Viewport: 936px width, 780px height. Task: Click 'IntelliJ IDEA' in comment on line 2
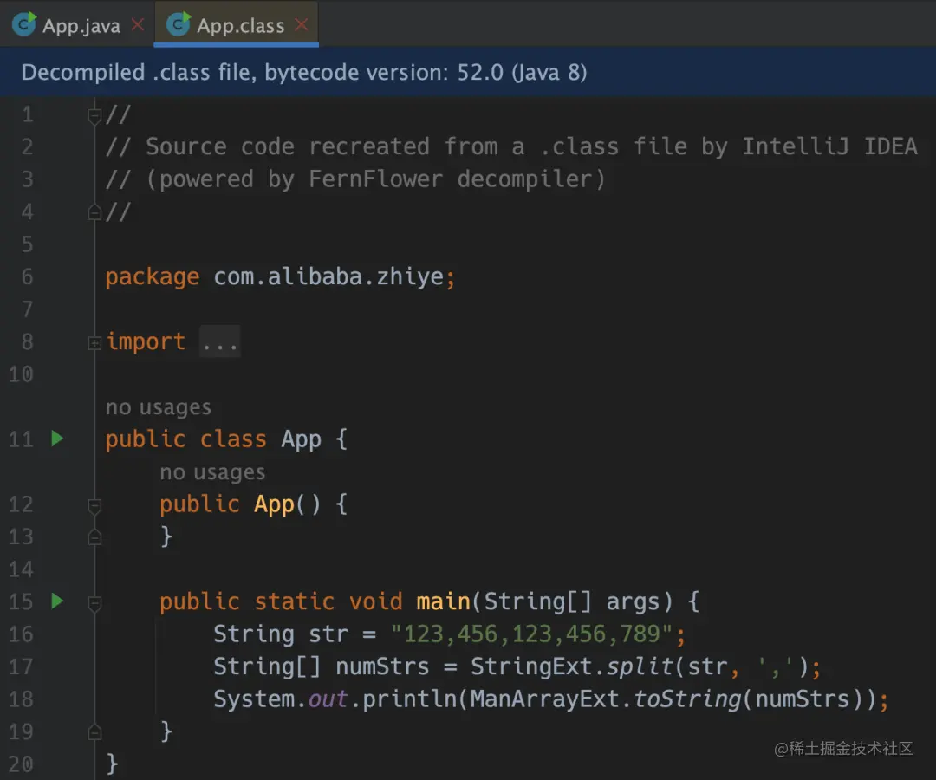[x=829, y=146]
